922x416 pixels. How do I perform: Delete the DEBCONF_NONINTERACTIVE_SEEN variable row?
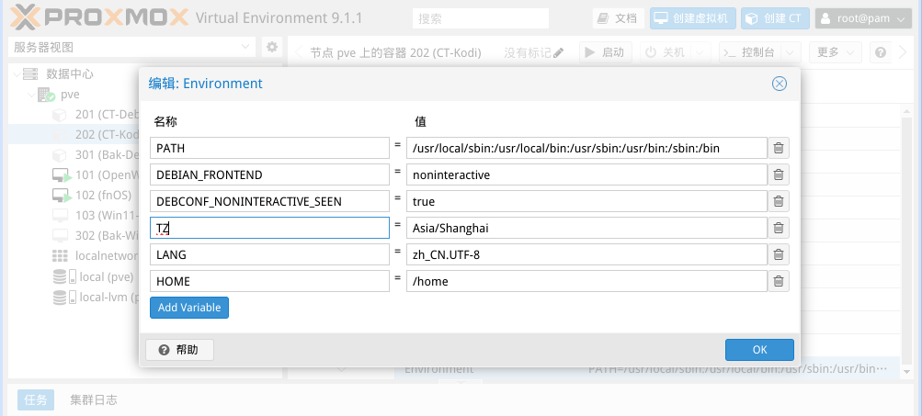(x=778, y=201)
